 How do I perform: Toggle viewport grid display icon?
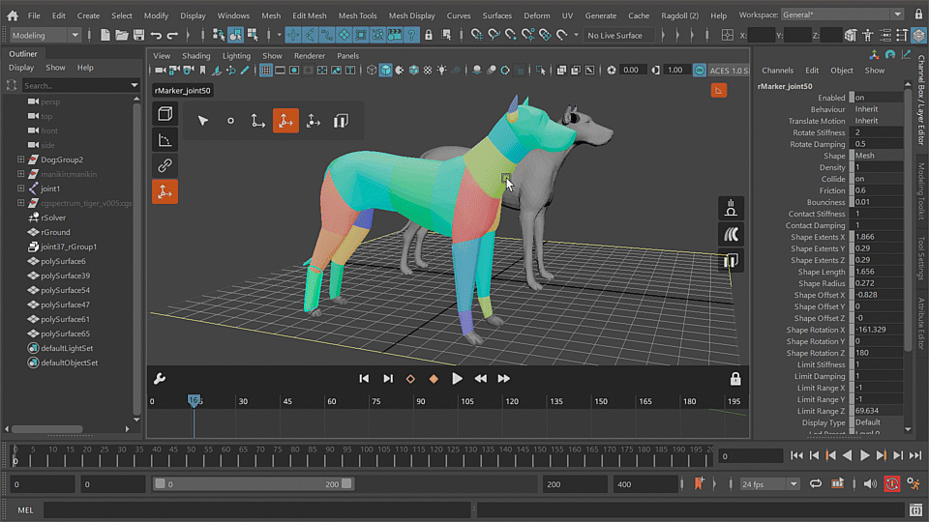pos(265,71)
